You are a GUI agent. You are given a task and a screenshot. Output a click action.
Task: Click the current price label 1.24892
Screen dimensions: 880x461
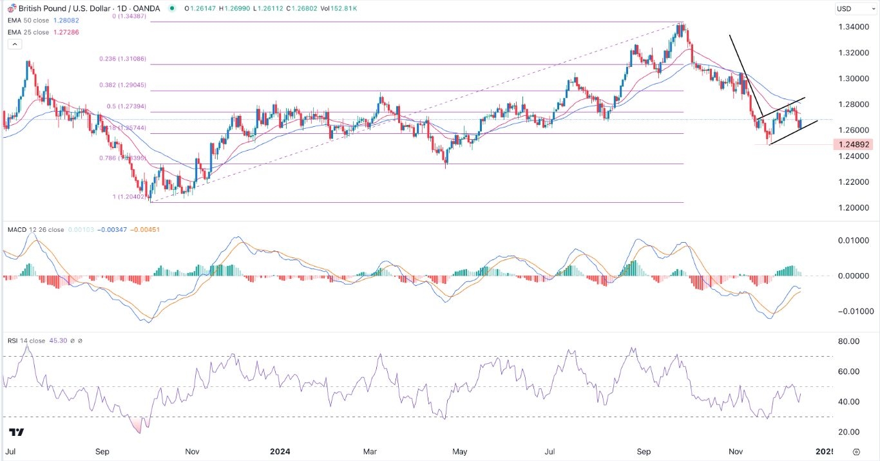click(x=855, y=144)
